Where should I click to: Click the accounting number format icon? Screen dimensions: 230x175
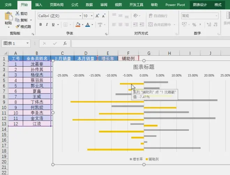pyautogui.click(x=184, y=24)
